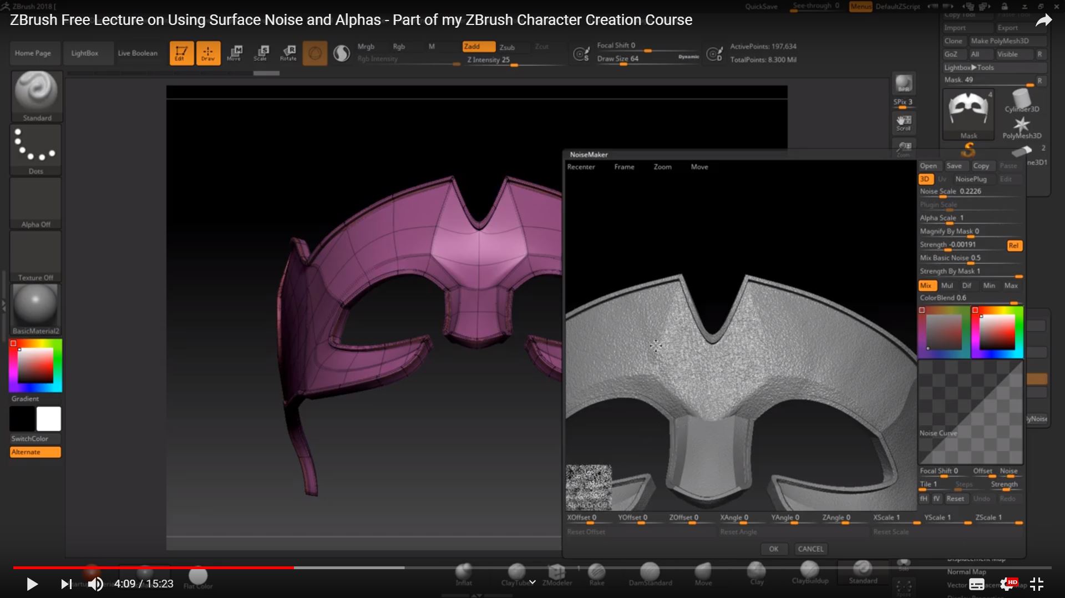Click the Reset curve button

click(955, 498)
